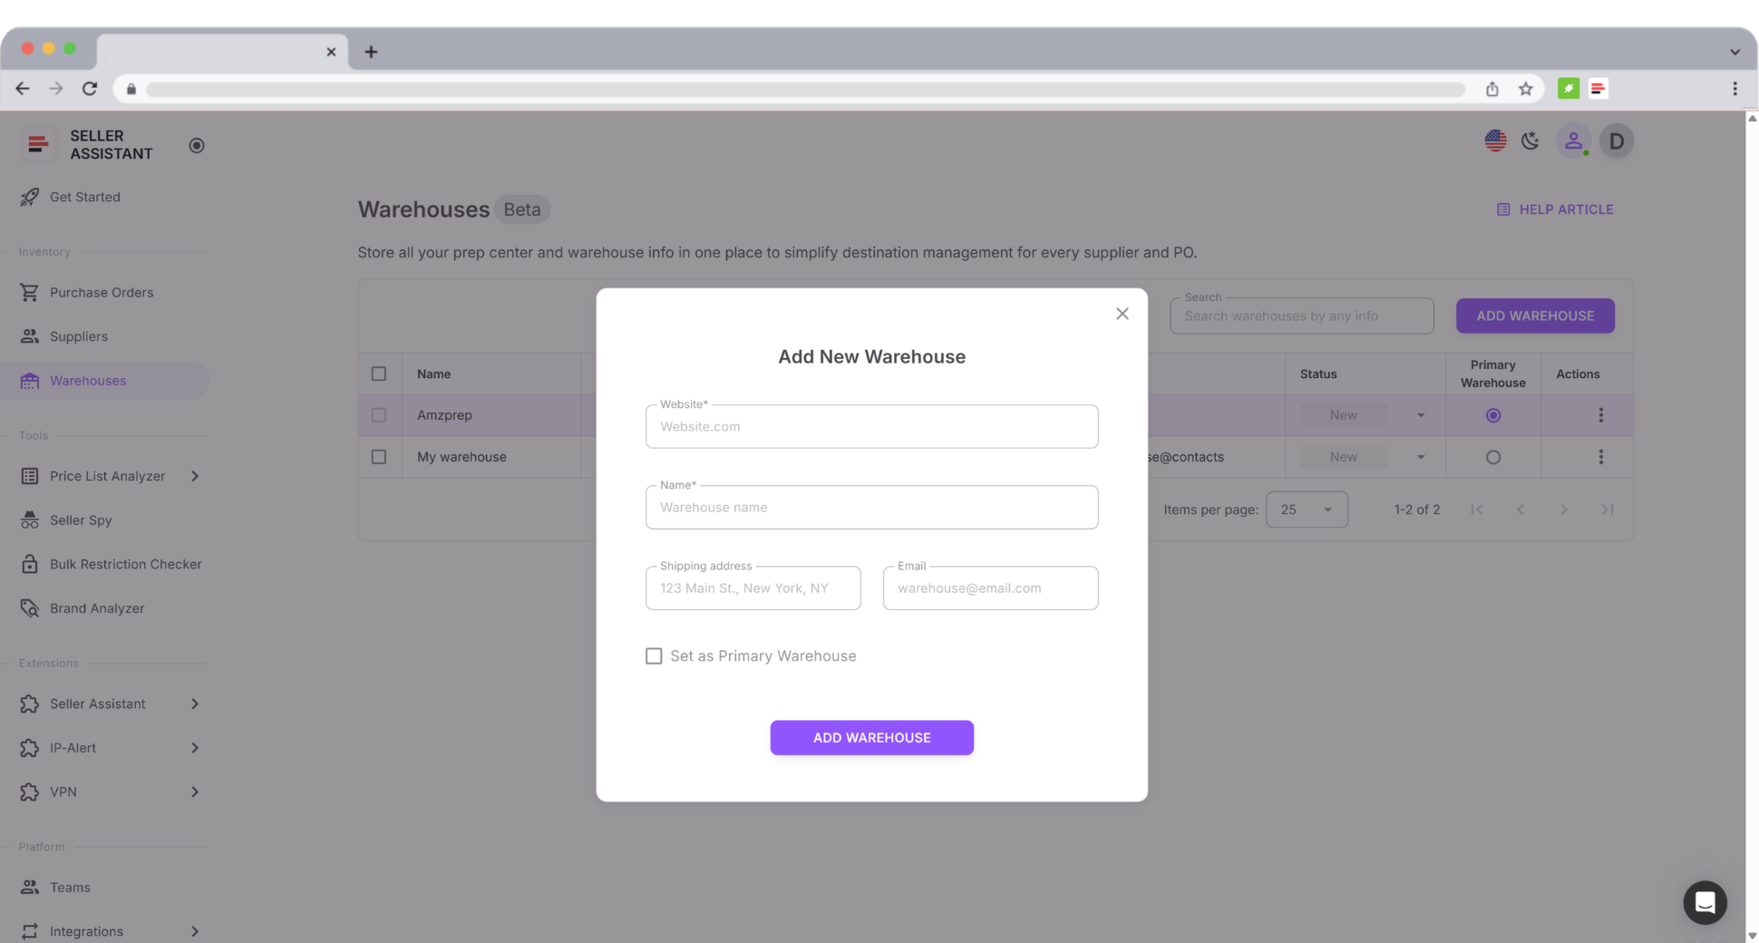Open the user profile icon
This screenshot has height=943, width=1759.
coord(1573,141)
